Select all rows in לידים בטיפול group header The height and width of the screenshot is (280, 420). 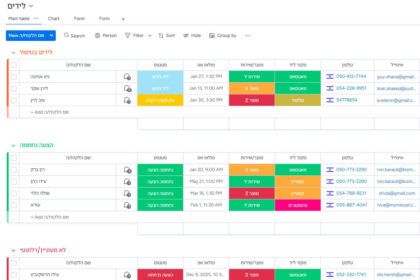coord(14,65)
